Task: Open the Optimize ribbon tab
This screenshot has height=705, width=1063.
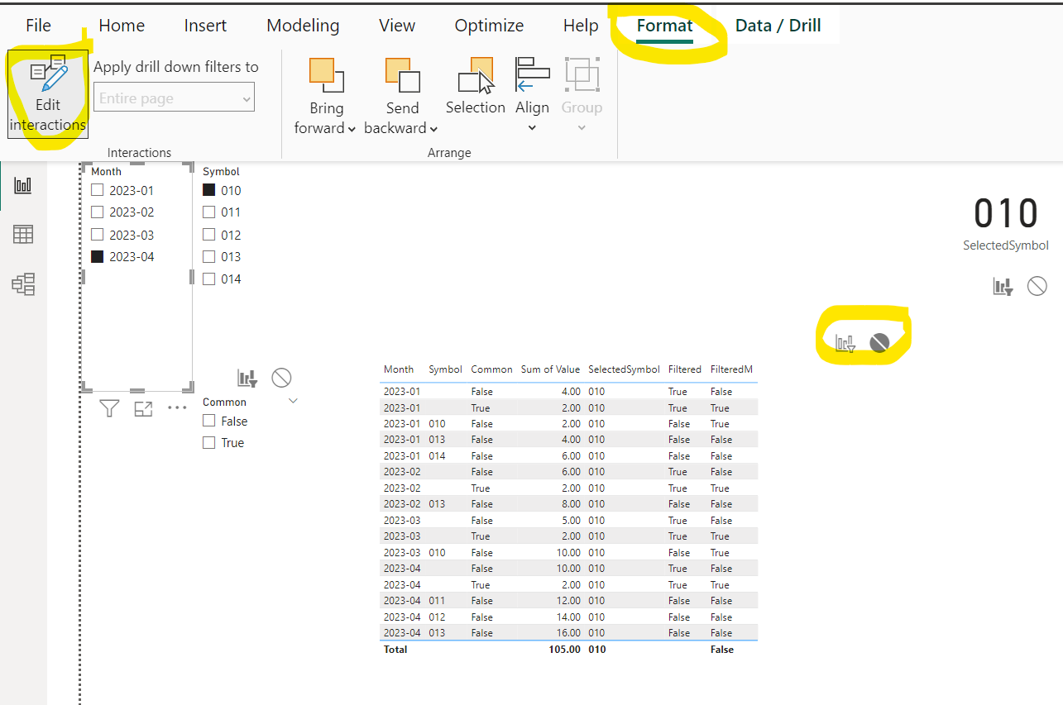Action: click(x=489, y=26)
